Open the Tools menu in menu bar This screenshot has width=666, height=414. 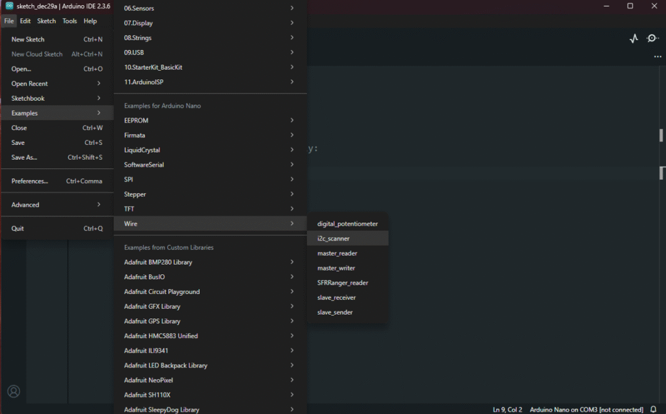[70, 21]
